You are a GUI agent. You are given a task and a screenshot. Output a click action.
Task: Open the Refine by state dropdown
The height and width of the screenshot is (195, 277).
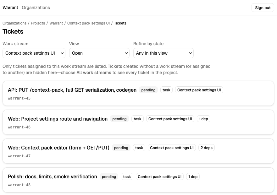pyautogui.click(x=163, y=53)
